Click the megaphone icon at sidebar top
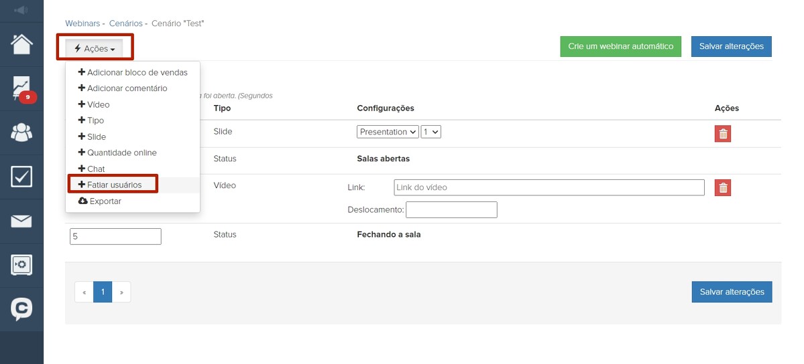This screenshot has width=804, height=364. [21, 10]
